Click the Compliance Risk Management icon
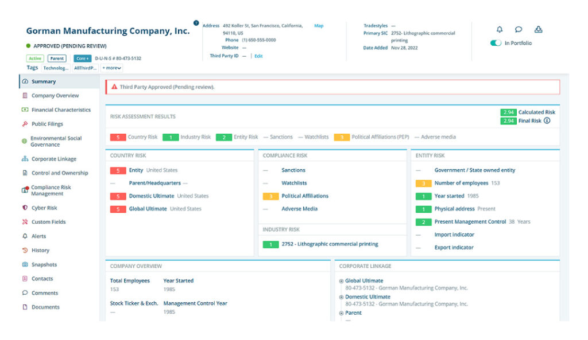This screenshot has width=588, height=340. click(x=25, y=190)
